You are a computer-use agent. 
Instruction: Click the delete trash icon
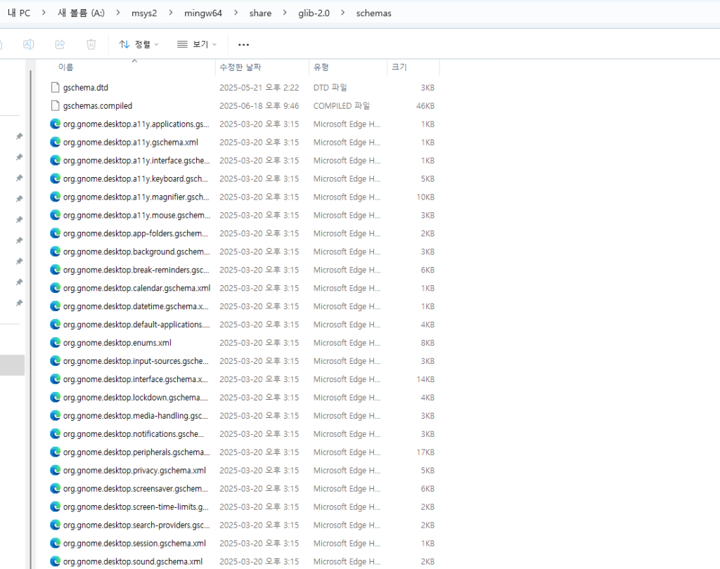pos(91,44)
